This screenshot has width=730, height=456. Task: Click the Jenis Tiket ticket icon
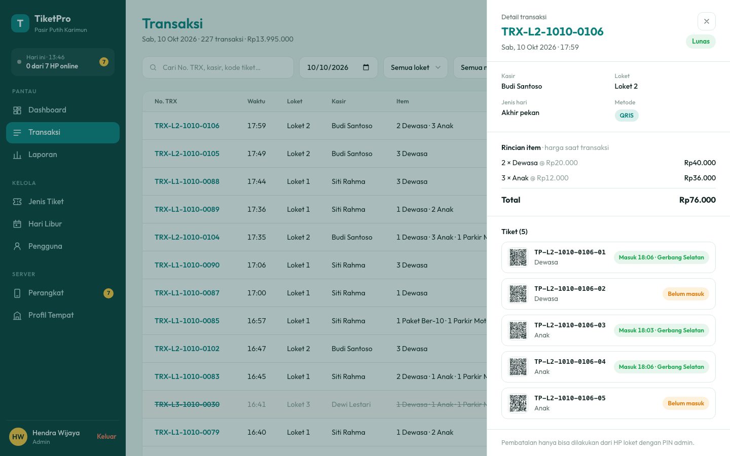pyautogui.click(x=17, y=202)
